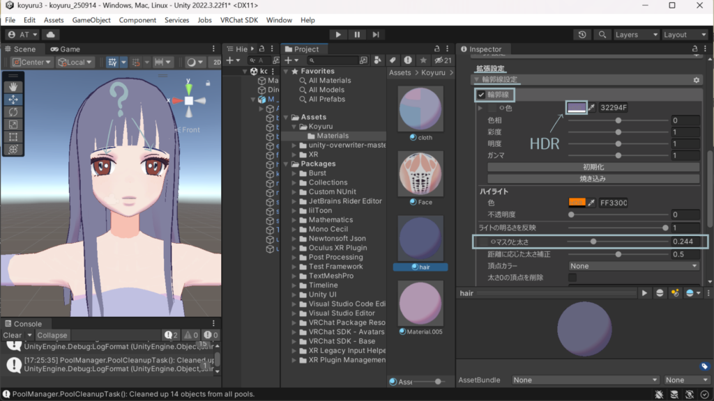Toggle the Collapse button in Console

pyautogui.click(x=52, y=335)
